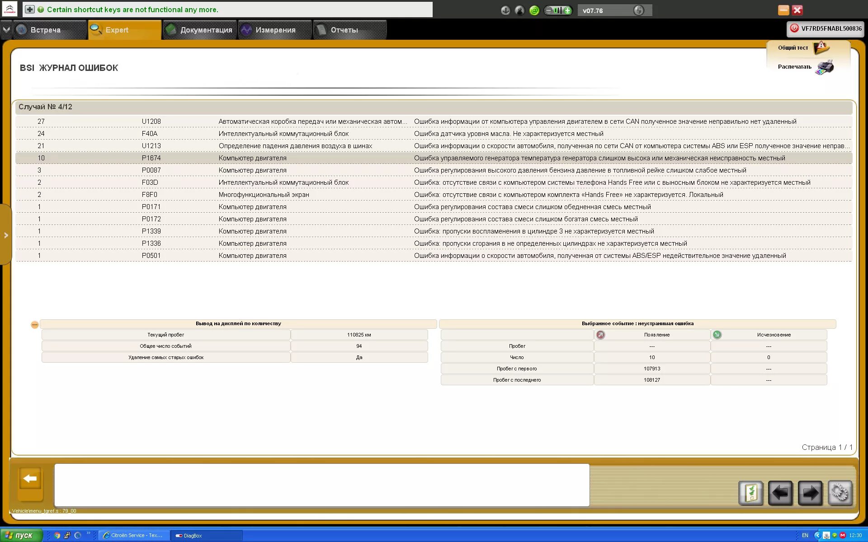Expand the plus icon in notification bar
This screenshot has width=868, height=542.
29,9
